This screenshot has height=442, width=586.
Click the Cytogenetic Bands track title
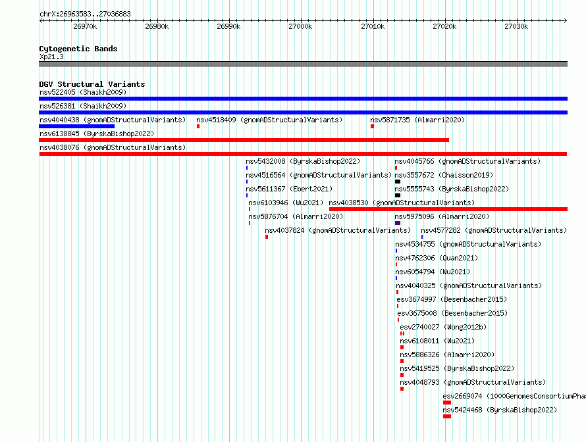pos(78,49)
